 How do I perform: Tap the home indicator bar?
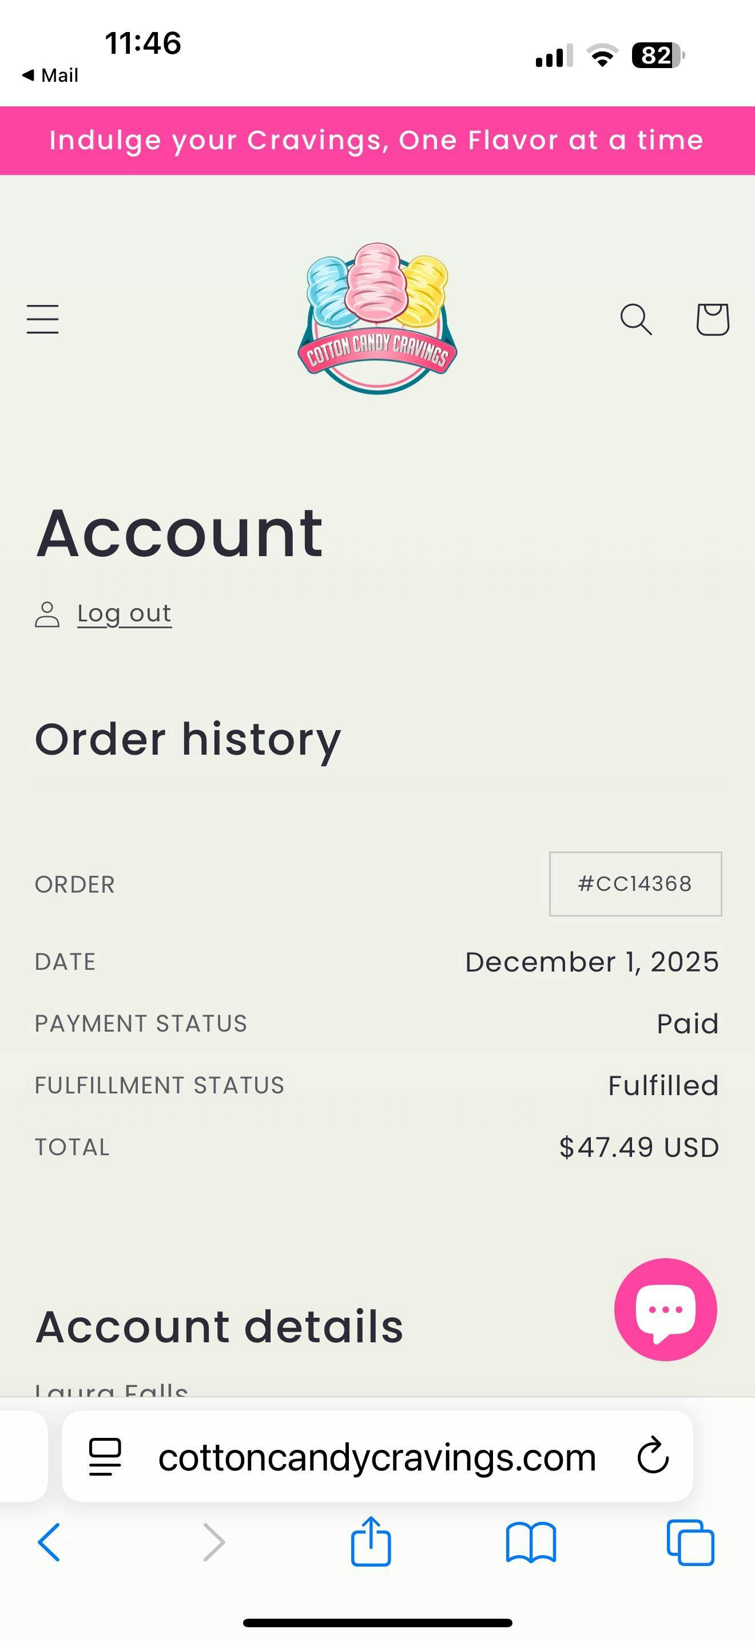377,1622
